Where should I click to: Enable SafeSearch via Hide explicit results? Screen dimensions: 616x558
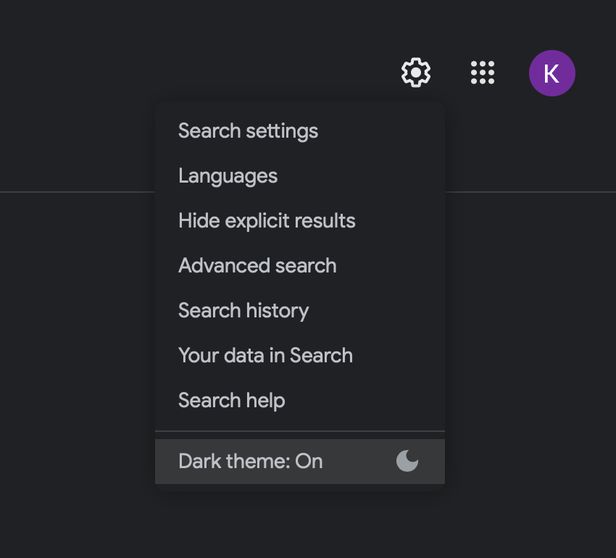267,221
